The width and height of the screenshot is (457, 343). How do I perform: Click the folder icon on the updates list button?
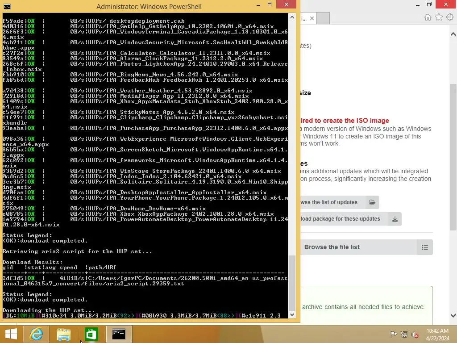[372, 202]
